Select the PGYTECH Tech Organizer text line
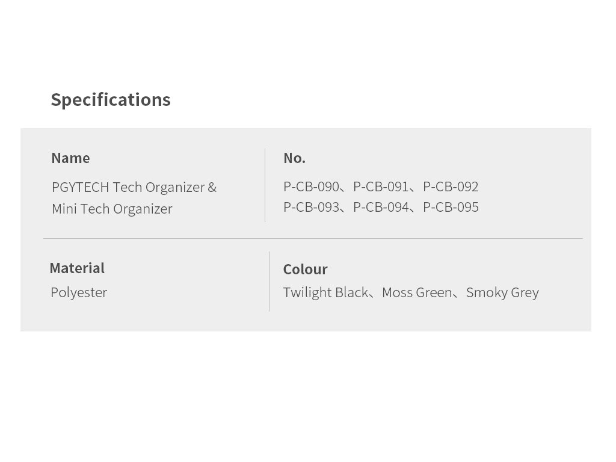 [134, 187]
